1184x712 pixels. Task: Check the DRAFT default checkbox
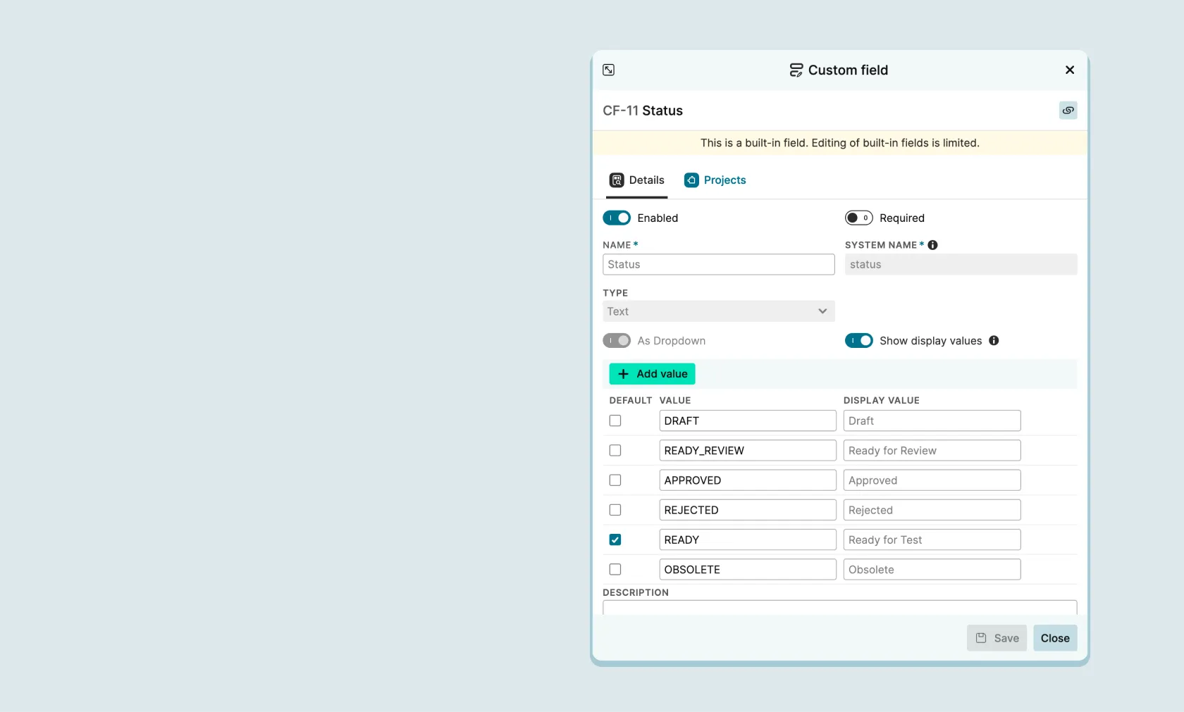click(x=615, y=421)
